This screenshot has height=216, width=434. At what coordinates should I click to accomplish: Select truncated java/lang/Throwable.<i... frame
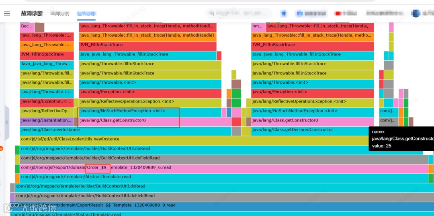pos(47,93)
